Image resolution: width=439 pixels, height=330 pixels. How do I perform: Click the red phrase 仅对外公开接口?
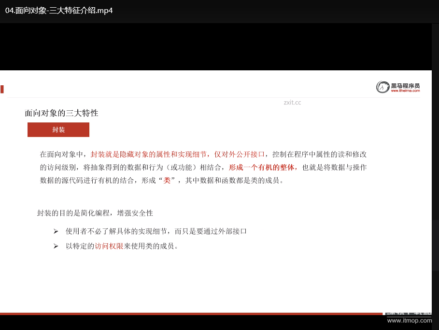pyautogui.click(x=239, y=154)
